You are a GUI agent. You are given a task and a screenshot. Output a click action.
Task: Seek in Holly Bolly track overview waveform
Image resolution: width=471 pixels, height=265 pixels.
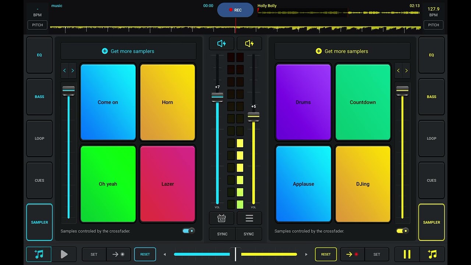click(339, 13)
